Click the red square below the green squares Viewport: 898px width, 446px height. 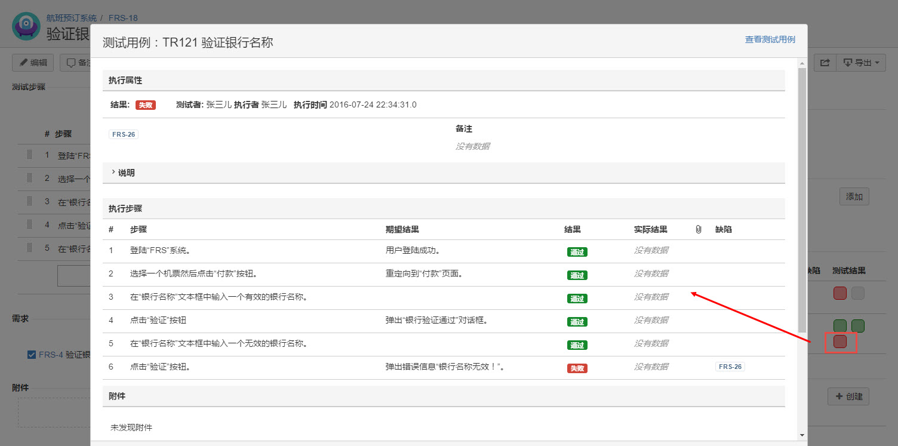[840, 342]
